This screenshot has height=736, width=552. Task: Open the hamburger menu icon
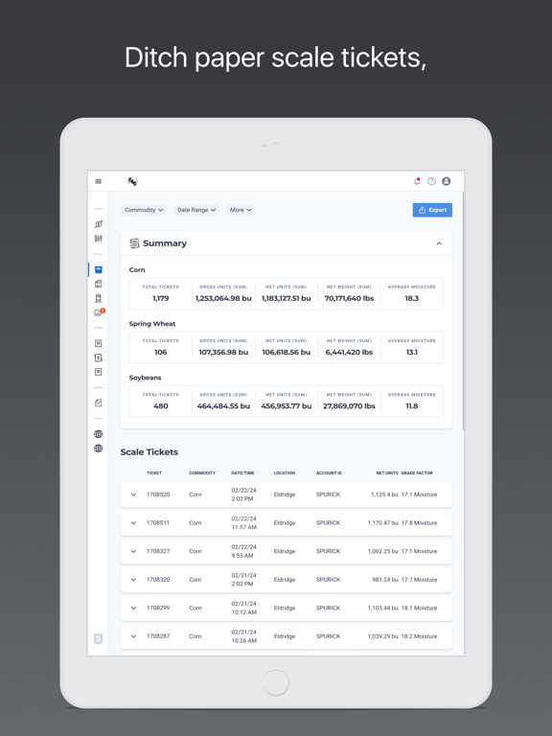98,181
